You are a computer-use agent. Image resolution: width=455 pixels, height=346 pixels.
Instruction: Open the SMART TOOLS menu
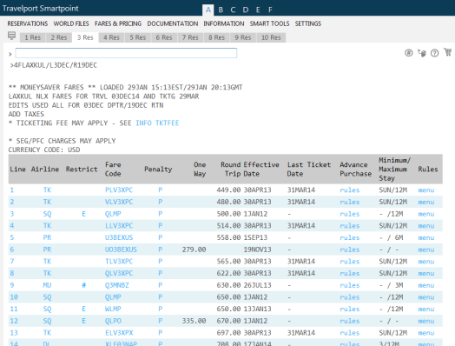pyautogui.click(x=269, y=23)
